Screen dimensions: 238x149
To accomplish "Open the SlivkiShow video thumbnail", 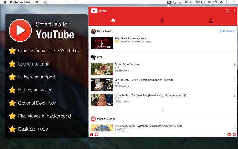I will [102, 128].
